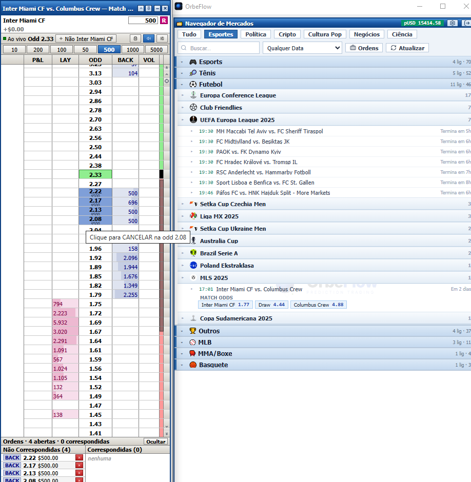This screenshot has height=482, width=471.
Task: Expand FC Midtjylland vs. Beşiktaş JK match
Action: point(192,142)
